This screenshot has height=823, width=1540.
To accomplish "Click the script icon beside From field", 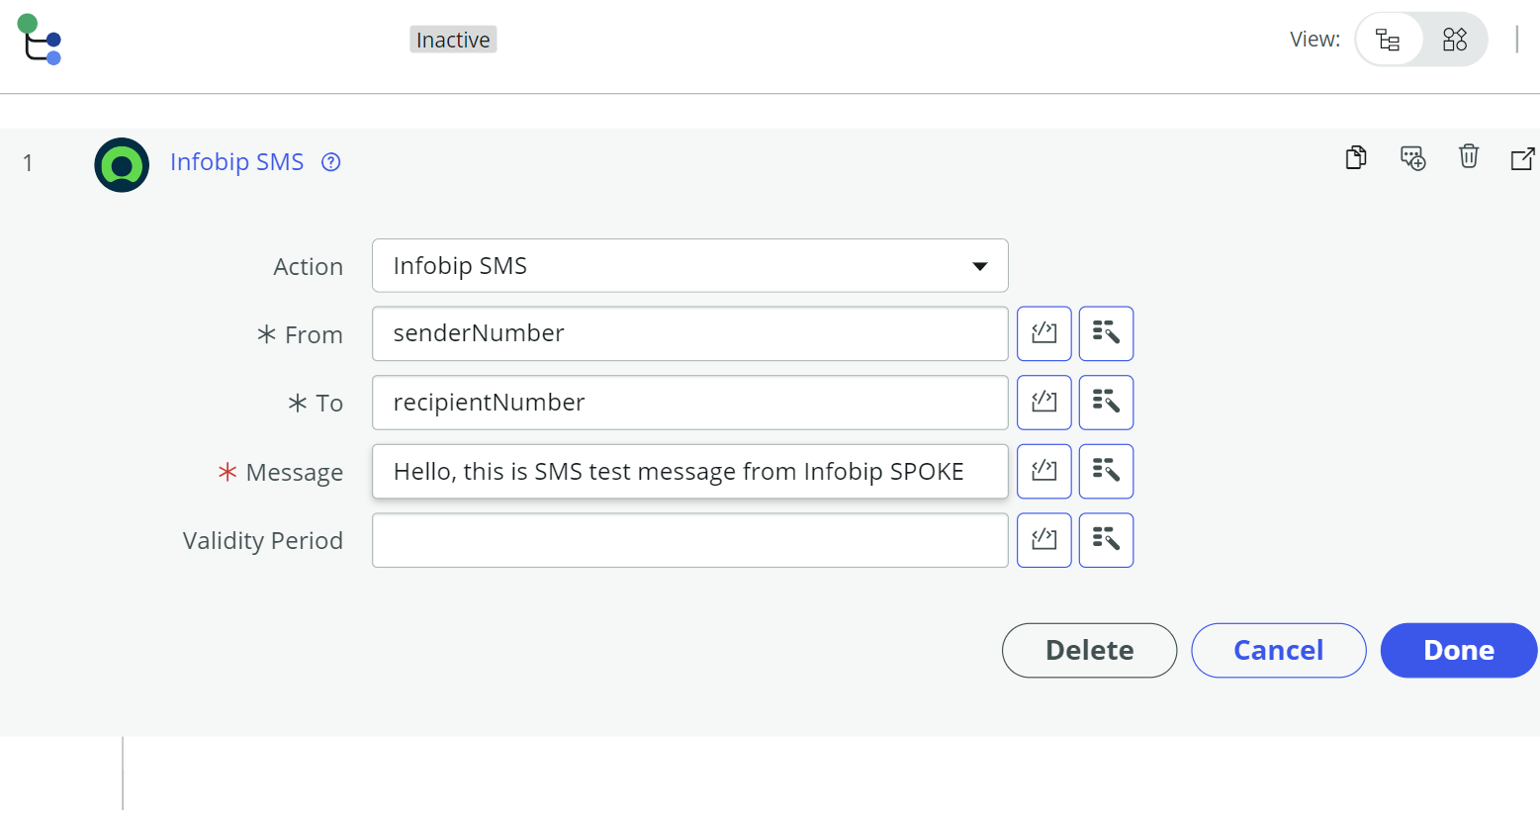I will [x=1044, y=333].
